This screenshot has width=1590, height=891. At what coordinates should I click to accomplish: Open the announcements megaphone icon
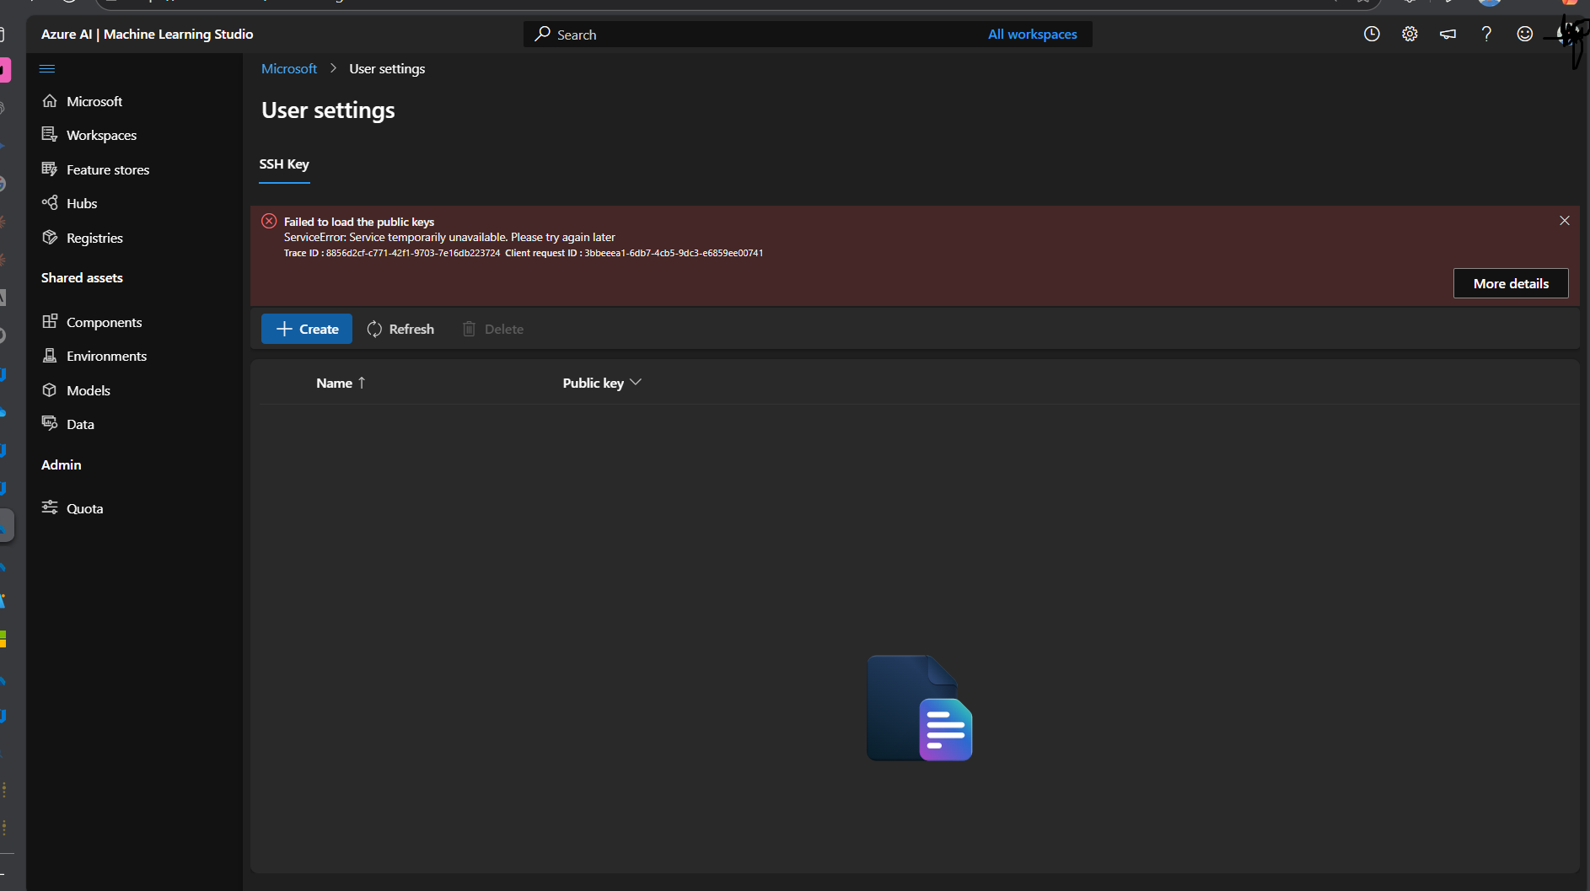(x=1448, y=34)
